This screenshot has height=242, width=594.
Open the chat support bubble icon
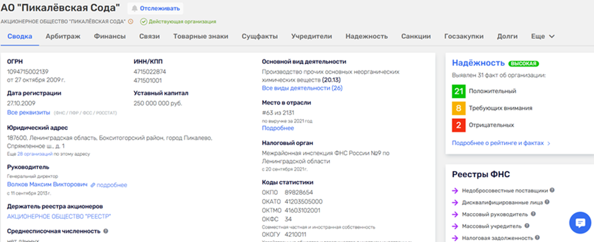click(x=580, y=223)
